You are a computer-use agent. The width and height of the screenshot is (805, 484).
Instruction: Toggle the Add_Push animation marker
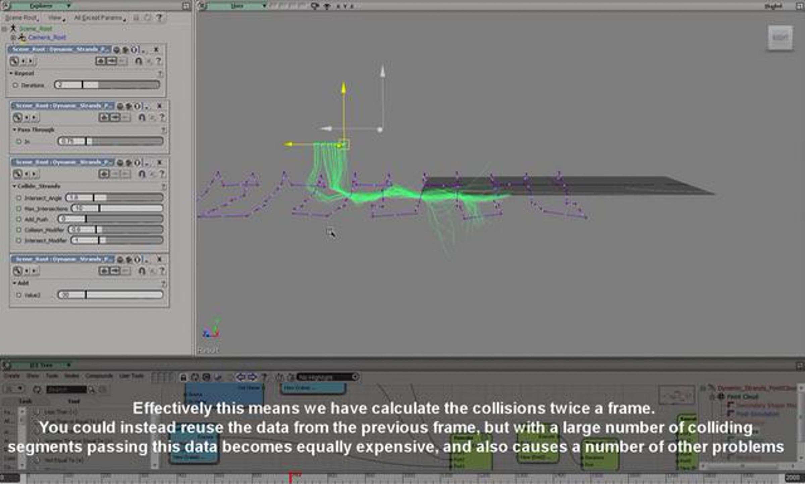19,219
